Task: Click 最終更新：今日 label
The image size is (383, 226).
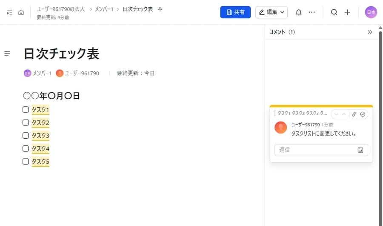Action: coord(136,73)
